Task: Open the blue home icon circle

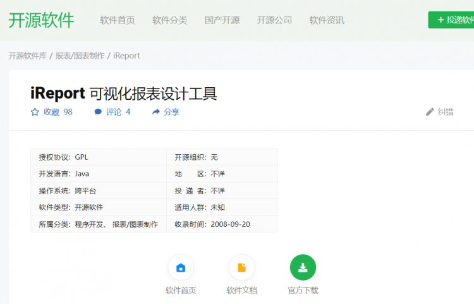Action: pyautogui.click(x=181, y=267)
